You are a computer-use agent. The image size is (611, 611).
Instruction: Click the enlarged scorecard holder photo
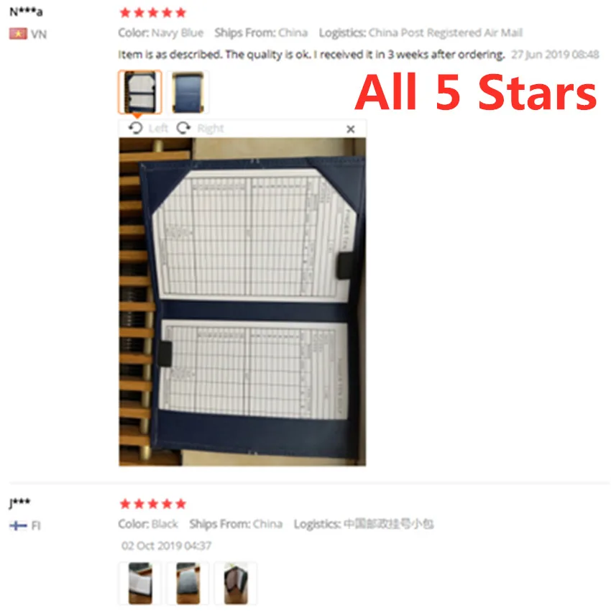coord(242,302)
